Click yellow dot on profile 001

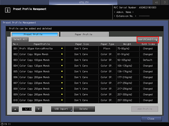(x=62, y=48)
